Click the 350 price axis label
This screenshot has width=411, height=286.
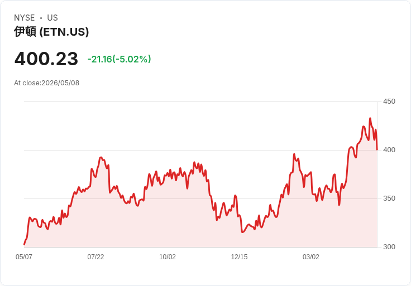(389, 198)
